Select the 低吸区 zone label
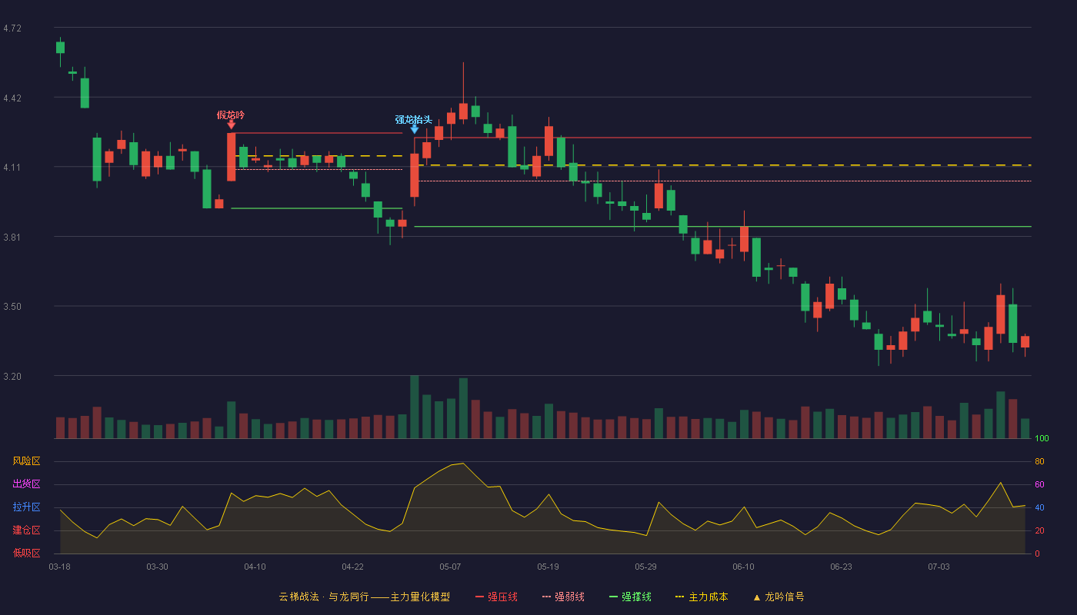This screenshot has width=1077, height=615. (x=26, y=553)
